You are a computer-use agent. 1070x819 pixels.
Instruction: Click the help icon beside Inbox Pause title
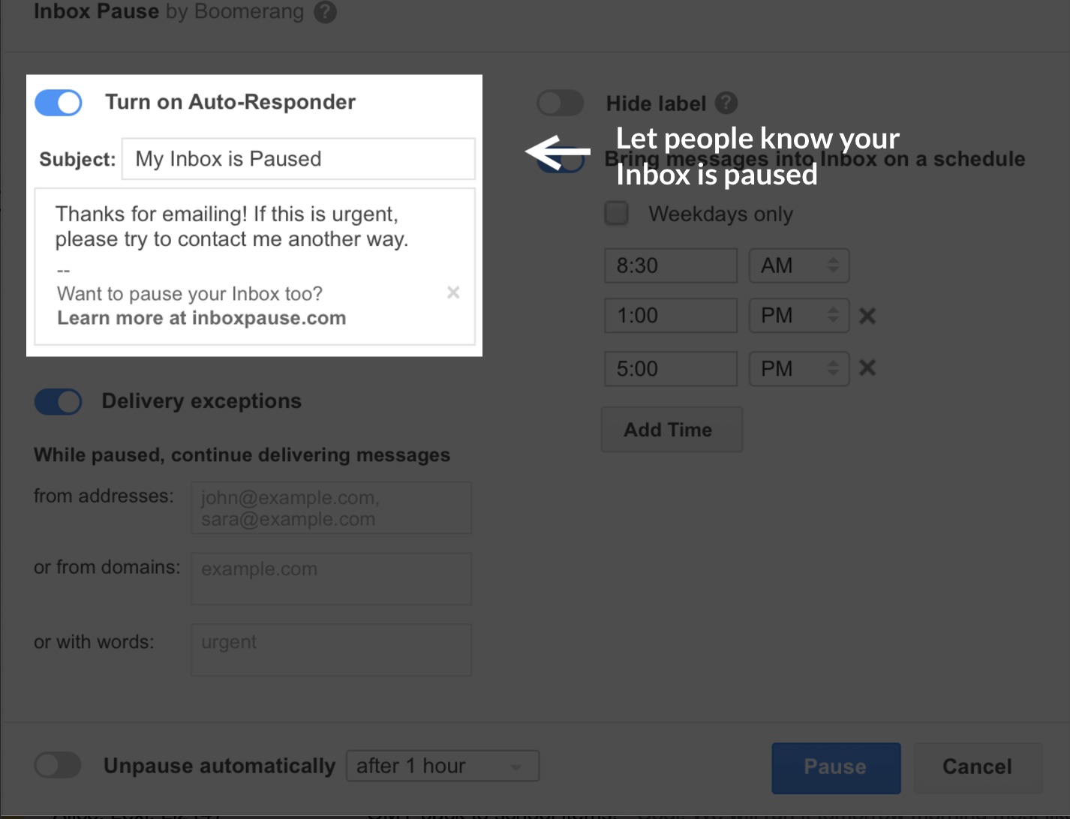pyautogui.click(x=325, y=12)
